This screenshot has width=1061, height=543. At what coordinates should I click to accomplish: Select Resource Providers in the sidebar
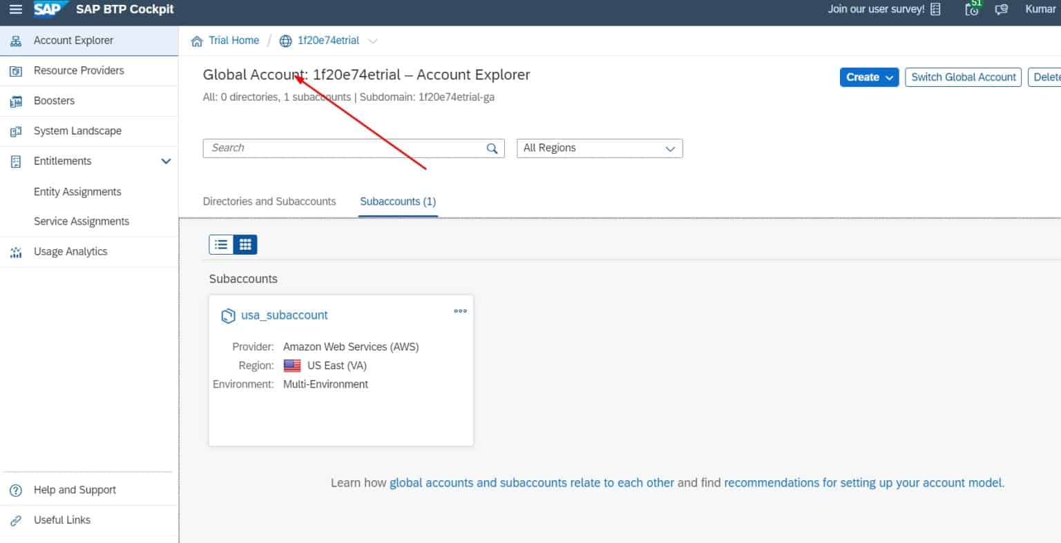coord(79,70)
